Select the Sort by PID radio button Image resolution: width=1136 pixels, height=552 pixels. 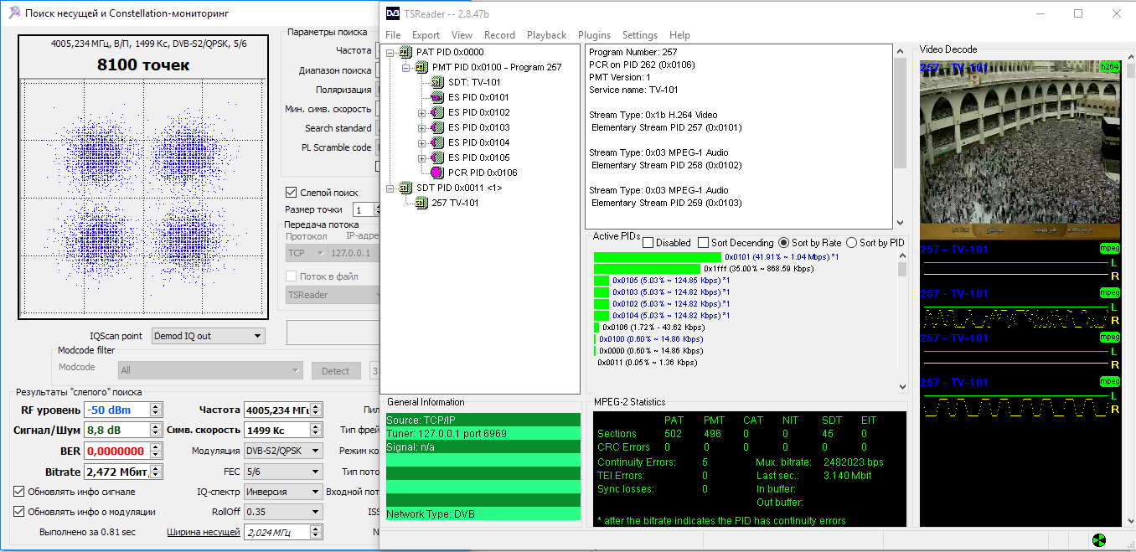click(x=852, y=243)
